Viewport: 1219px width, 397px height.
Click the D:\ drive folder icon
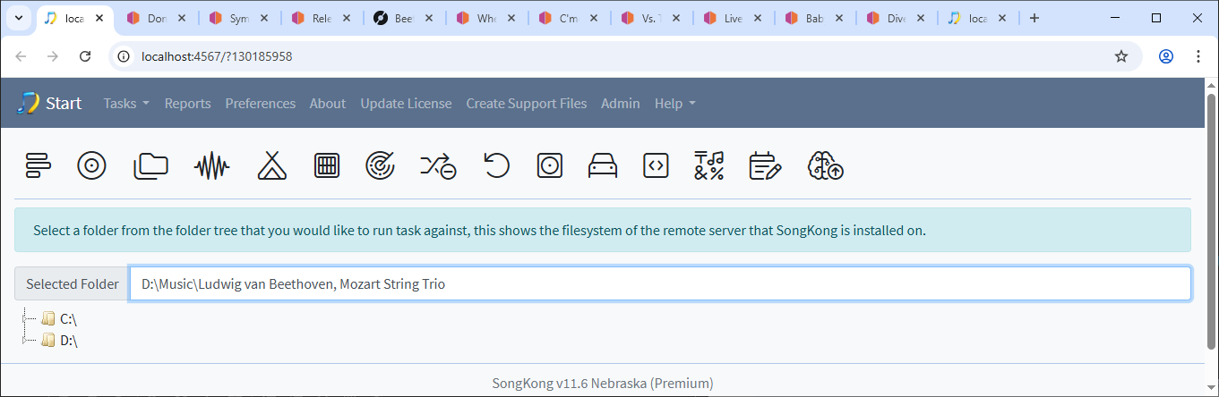pos(48,340)
